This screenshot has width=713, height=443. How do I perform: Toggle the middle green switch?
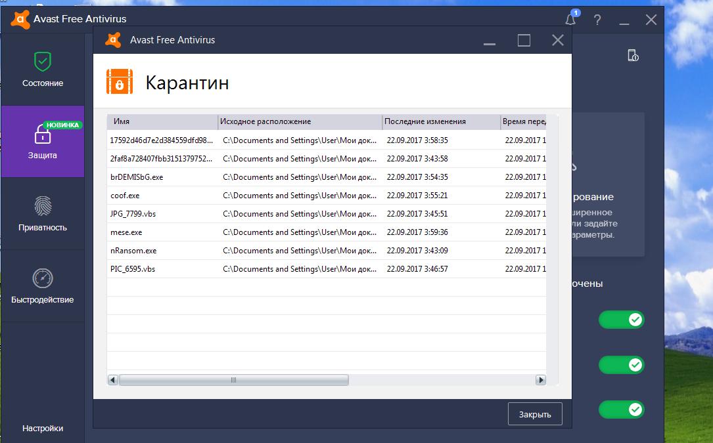point(621,364)
